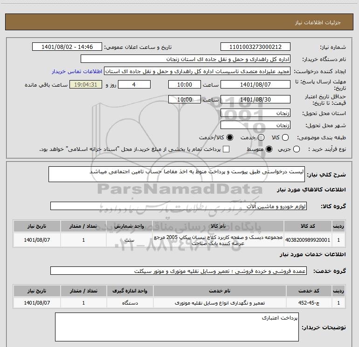Click the واحد اندازه گیری column header

point(130,291)
